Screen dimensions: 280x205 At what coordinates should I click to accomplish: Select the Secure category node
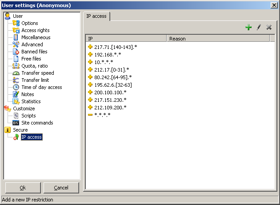pyautogui.click(x=20, y=130)
